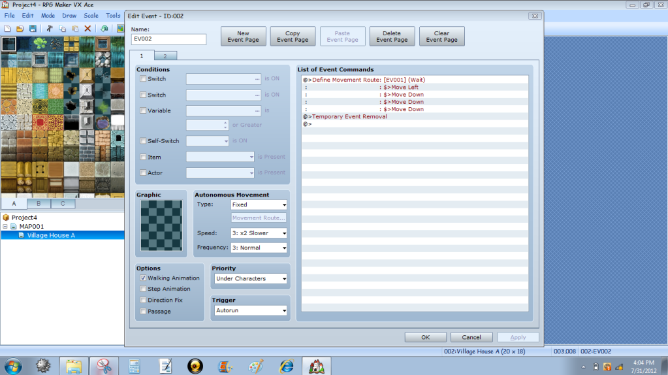Open the Trigger dropdown showing Autorun
The image size is (668, 375).
point(251,311)
